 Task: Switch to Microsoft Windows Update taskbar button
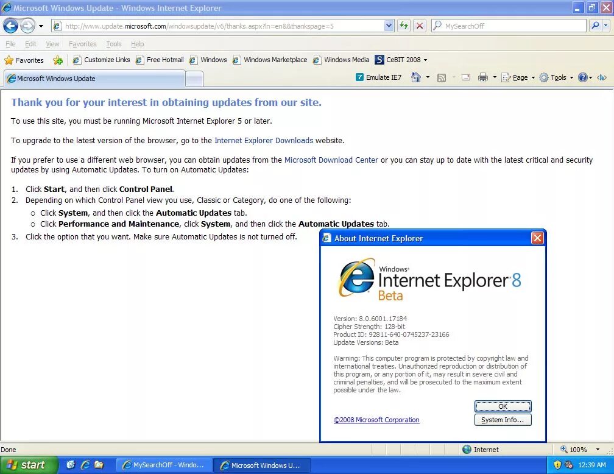coord(262,465)
